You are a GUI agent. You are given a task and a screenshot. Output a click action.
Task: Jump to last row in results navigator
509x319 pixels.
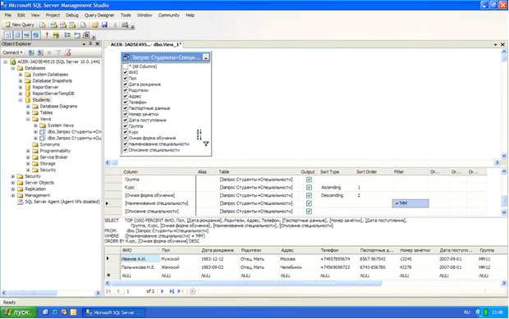point(172,291)
